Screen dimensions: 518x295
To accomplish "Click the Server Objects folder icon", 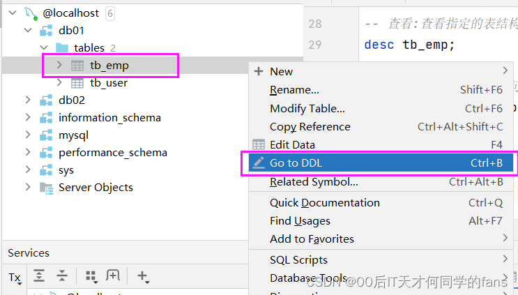I will (x=46, y=188).
